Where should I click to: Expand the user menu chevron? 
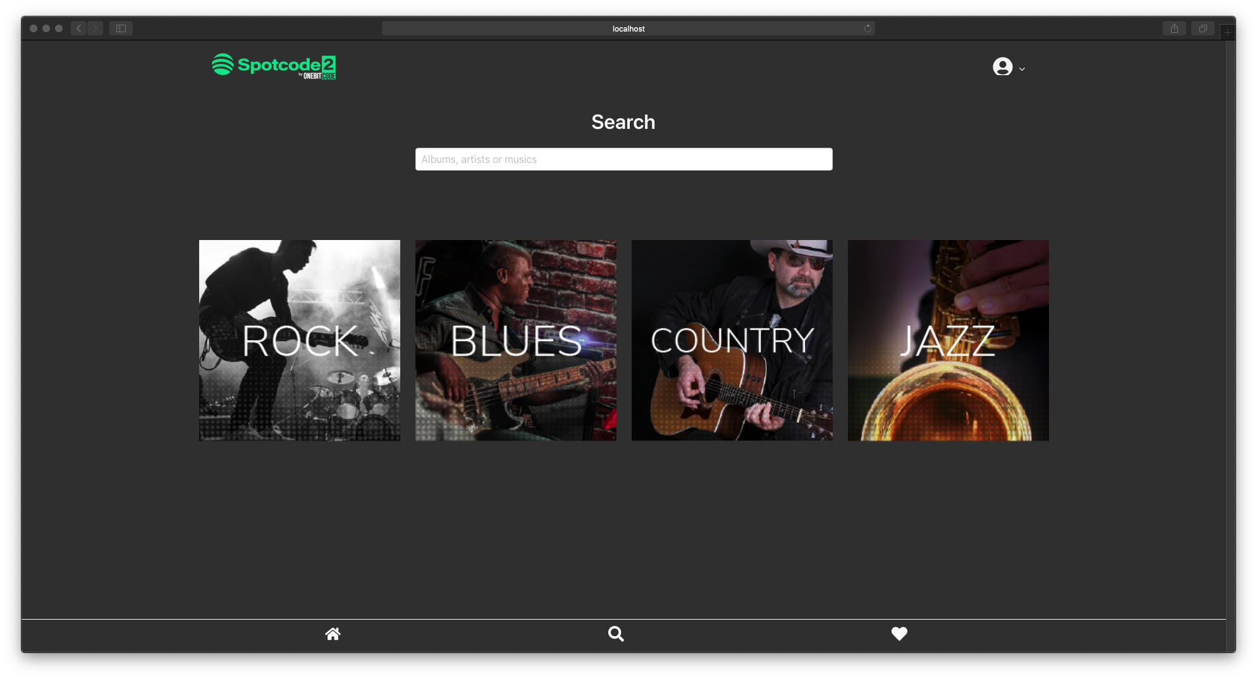point(1022,69)
